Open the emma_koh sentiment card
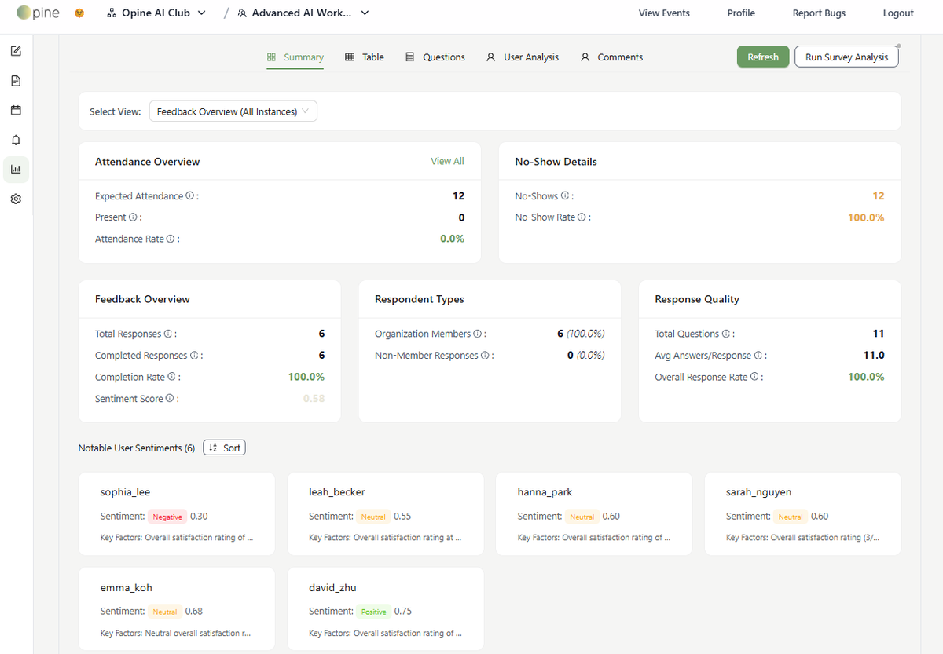 coord(177,608)
